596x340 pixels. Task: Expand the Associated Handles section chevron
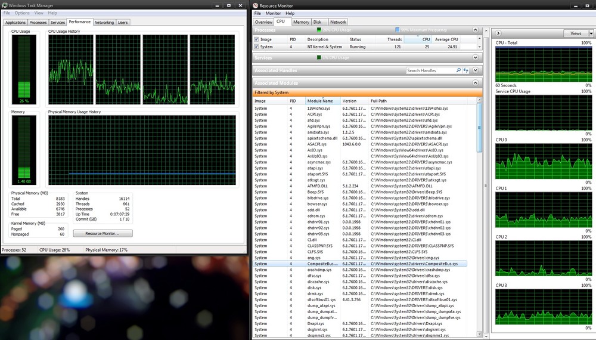coord(475,70)
